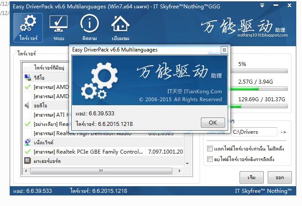Toggle checkmark on [อย่างเดียว] Realtek audio row
The image size is (302, 206).
tap(28, 124)
